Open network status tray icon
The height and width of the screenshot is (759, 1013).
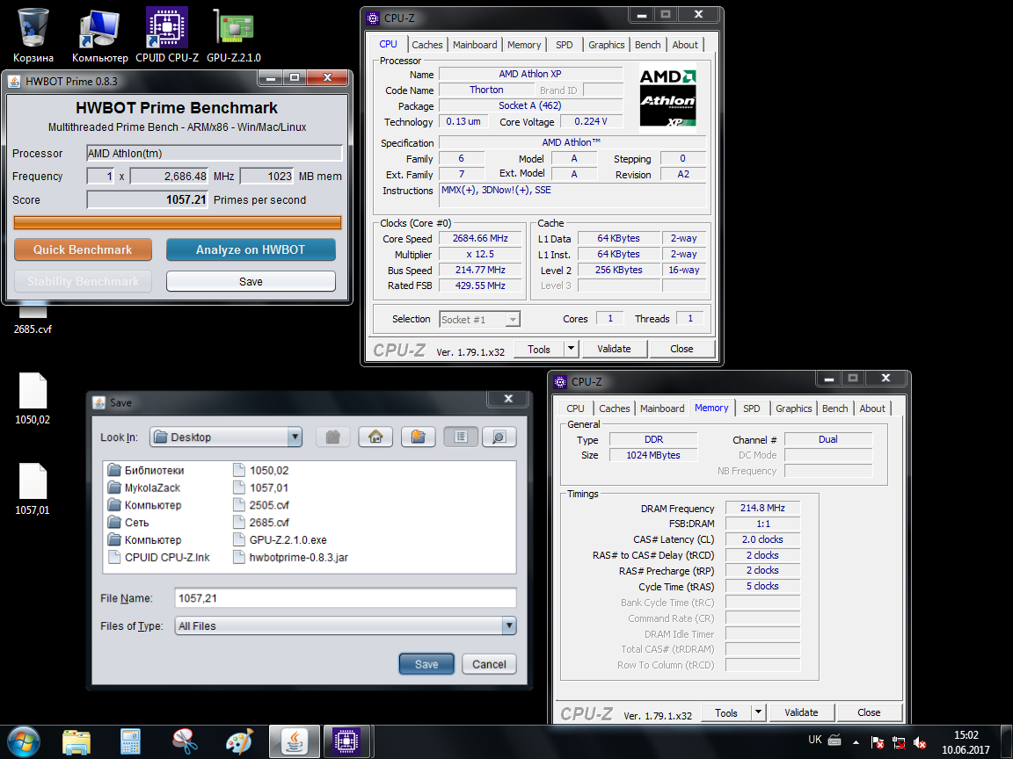[899, 743]
